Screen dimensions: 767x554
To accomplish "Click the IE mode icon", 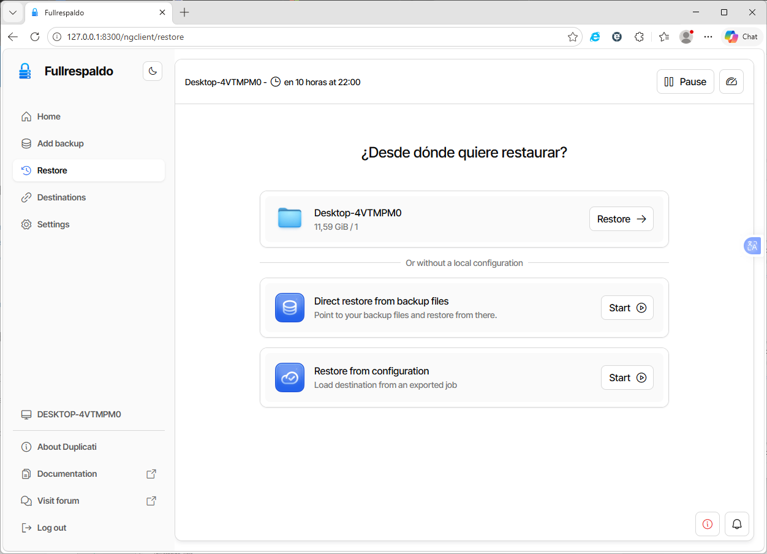I will [x=595, y=37].
